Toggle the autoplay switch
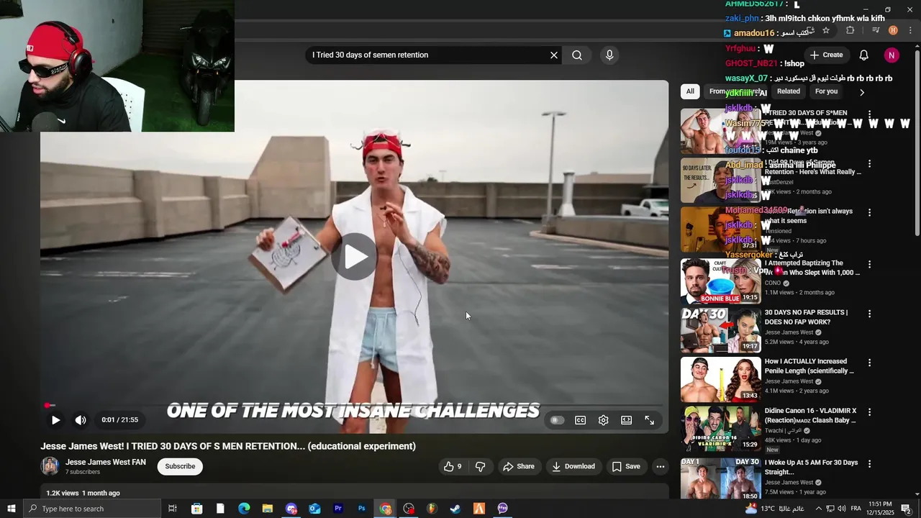The width and height of the screenshot is (921, 518). (557, 420)
